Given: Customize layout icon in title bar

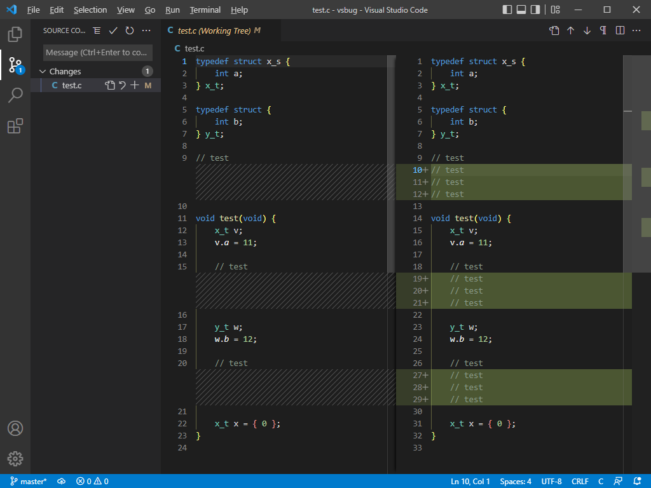Looking at the screenshot, I should [556, 10].
